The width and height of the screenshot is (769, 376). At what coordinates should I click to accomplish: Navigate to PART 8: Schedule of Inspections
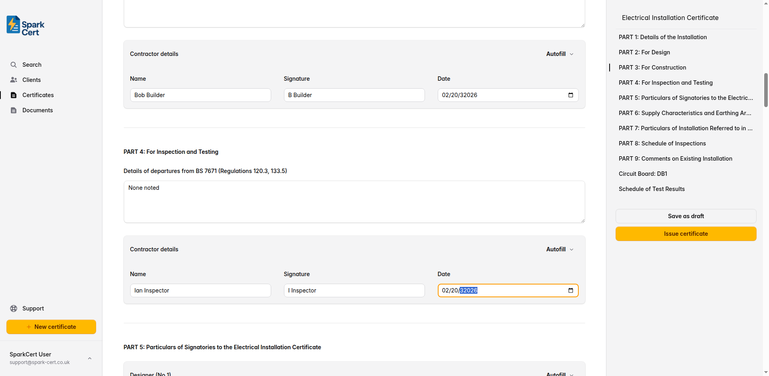click(x=662, y=143)
